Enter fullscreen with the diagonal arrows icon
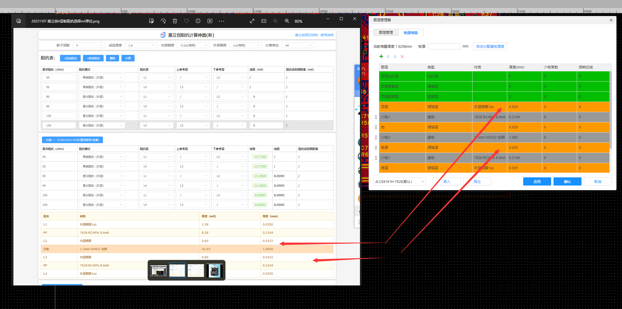The width and height of the screenshot is (622, 309). pos(252,21)
